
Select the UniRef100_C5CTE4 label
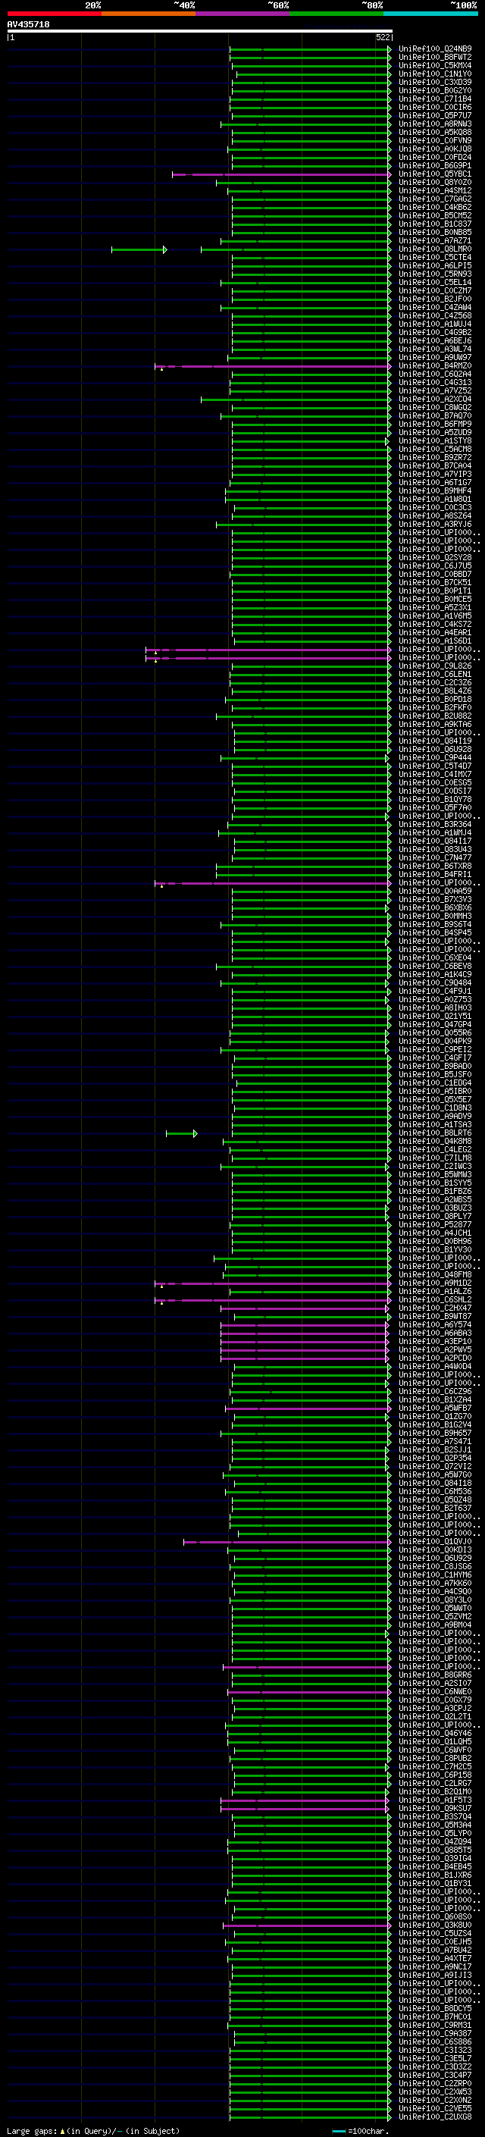[435, 257]
